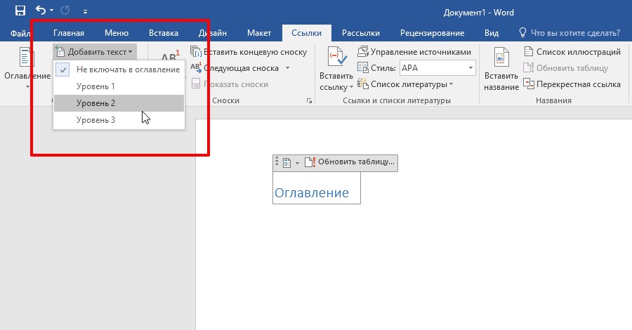
Task: Click the Следующая сноска button
Action: [235, 68]
